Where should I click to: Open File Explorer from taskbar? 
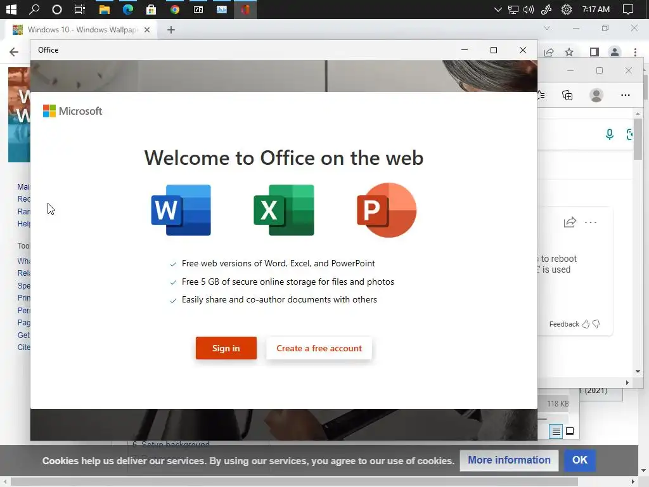click(x=105, y=9)
